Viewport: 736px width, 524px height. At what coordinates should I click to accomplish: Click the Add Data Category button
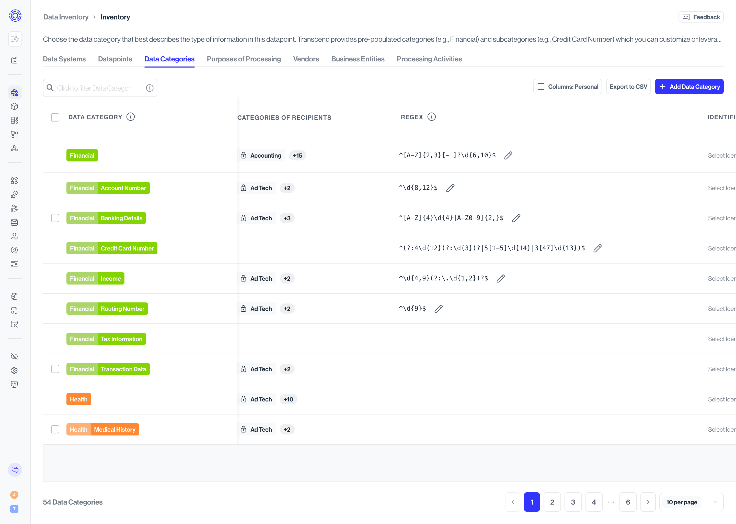coord(689,86)
